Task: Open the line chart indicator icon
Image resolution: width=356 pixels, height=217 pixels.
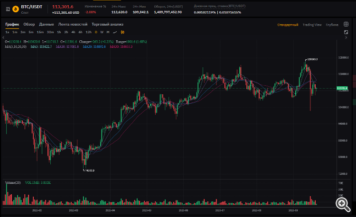Action: (x=115, y=32)
